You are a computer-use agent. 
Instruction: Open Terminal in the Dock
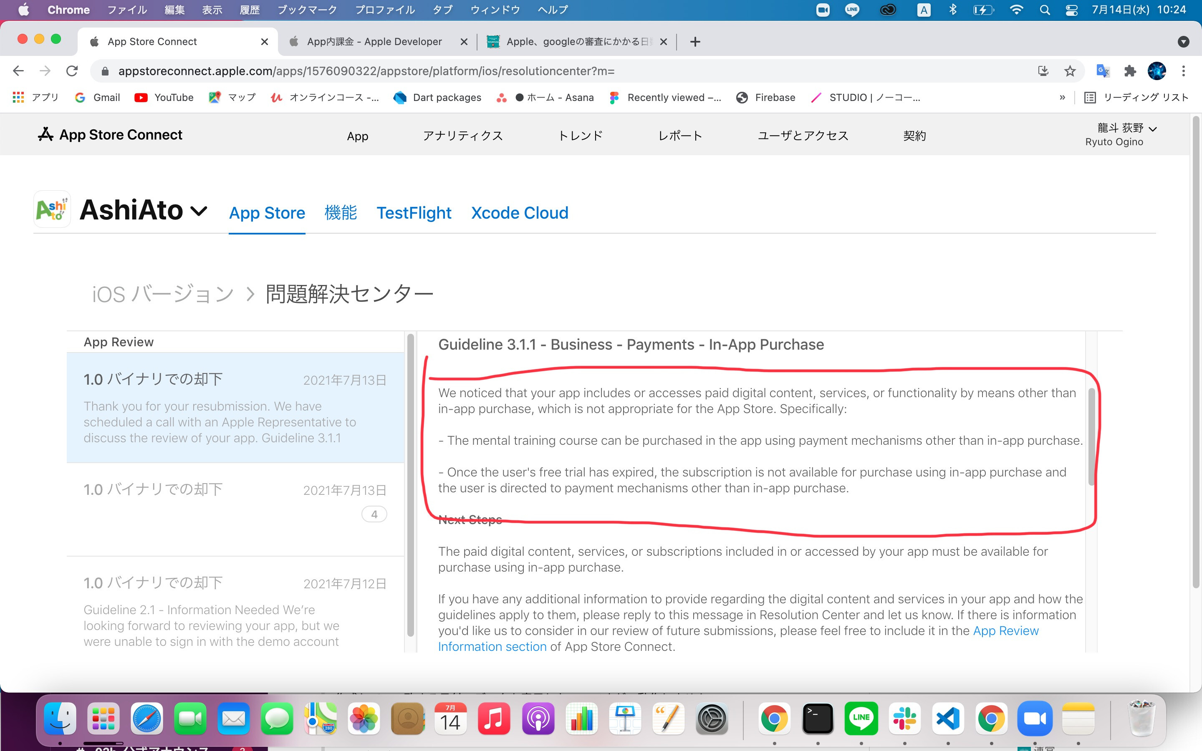click(818, 718)
